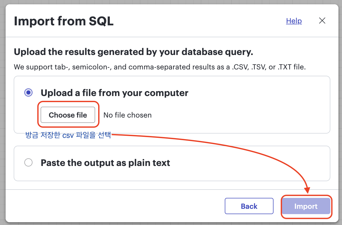Click the Choose file button

[x=68, y=115]
